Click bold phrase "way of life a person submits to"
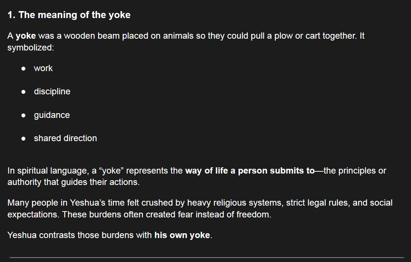Viewport: 411px width, 262px height. 250,171
